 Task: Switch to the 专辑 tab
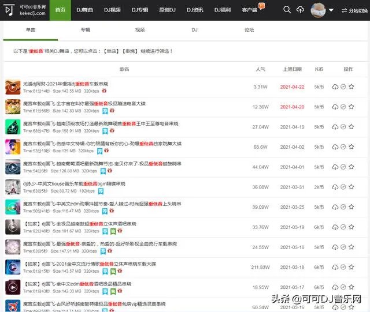click(85, 29)
